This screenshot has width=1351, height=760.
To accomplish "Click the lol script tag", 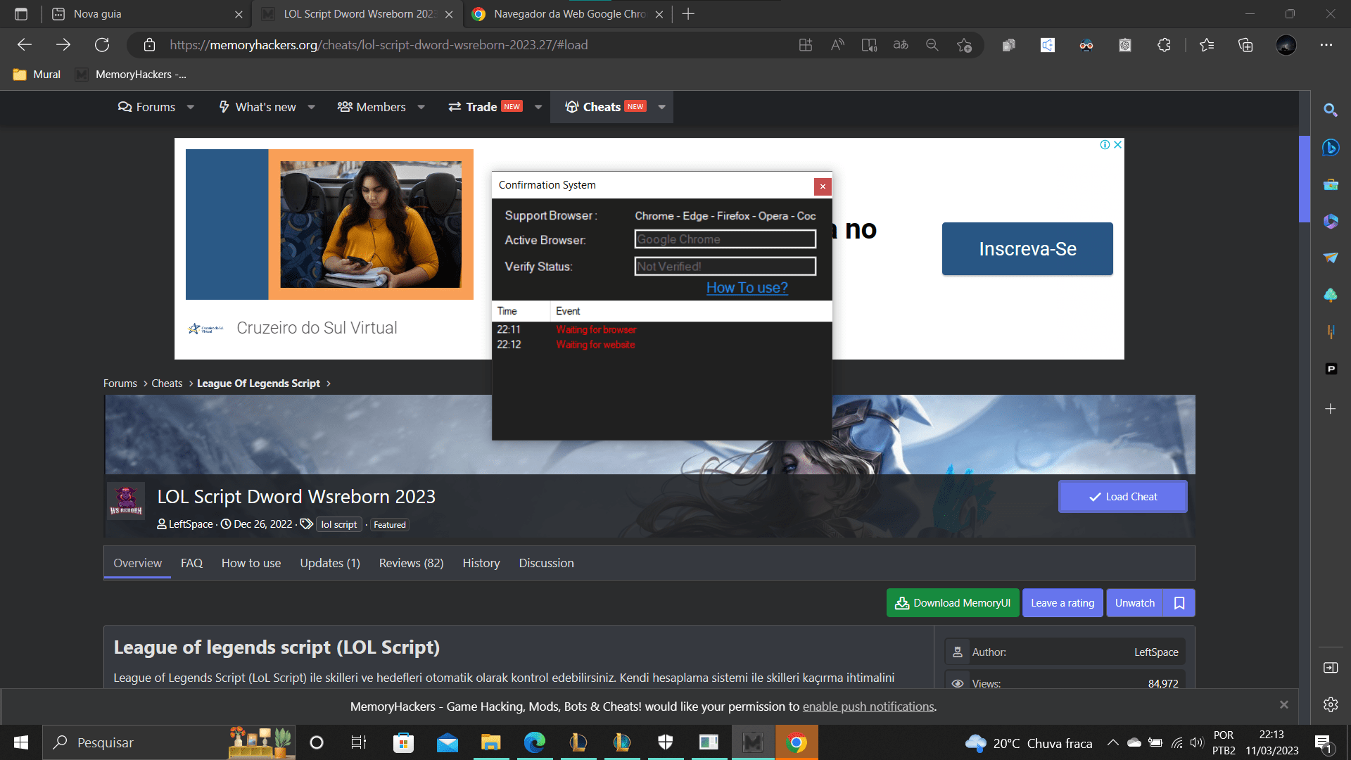I will (339, 524).
